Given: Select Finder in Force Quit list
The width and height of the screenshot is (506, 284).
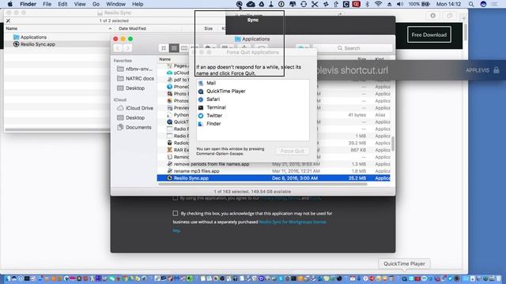Looking at the screenshot, I should 253,124.
